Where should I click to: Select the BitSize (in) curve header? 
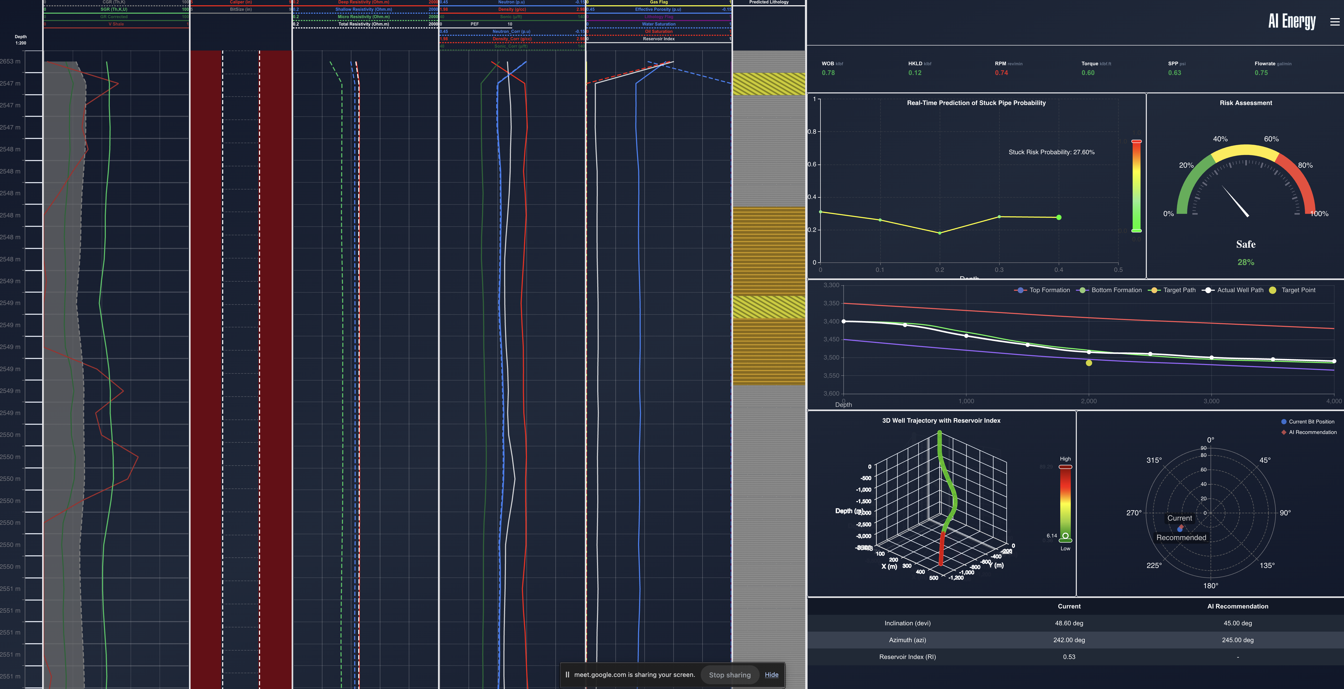241,9
